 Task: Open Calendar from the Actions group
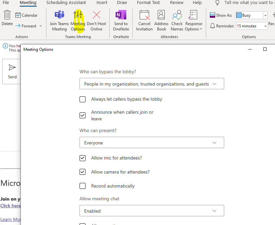(26, 15)
